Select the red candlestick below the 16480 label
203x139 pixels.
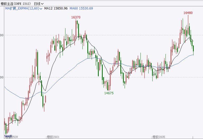pyautogui.click(x=188, y=30)
